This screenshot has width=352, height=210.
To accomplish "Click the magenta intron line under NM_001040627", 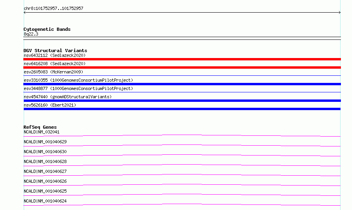I will 182,175.
